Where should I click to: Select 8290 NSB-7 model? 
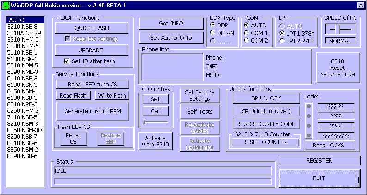pos(25,136)
